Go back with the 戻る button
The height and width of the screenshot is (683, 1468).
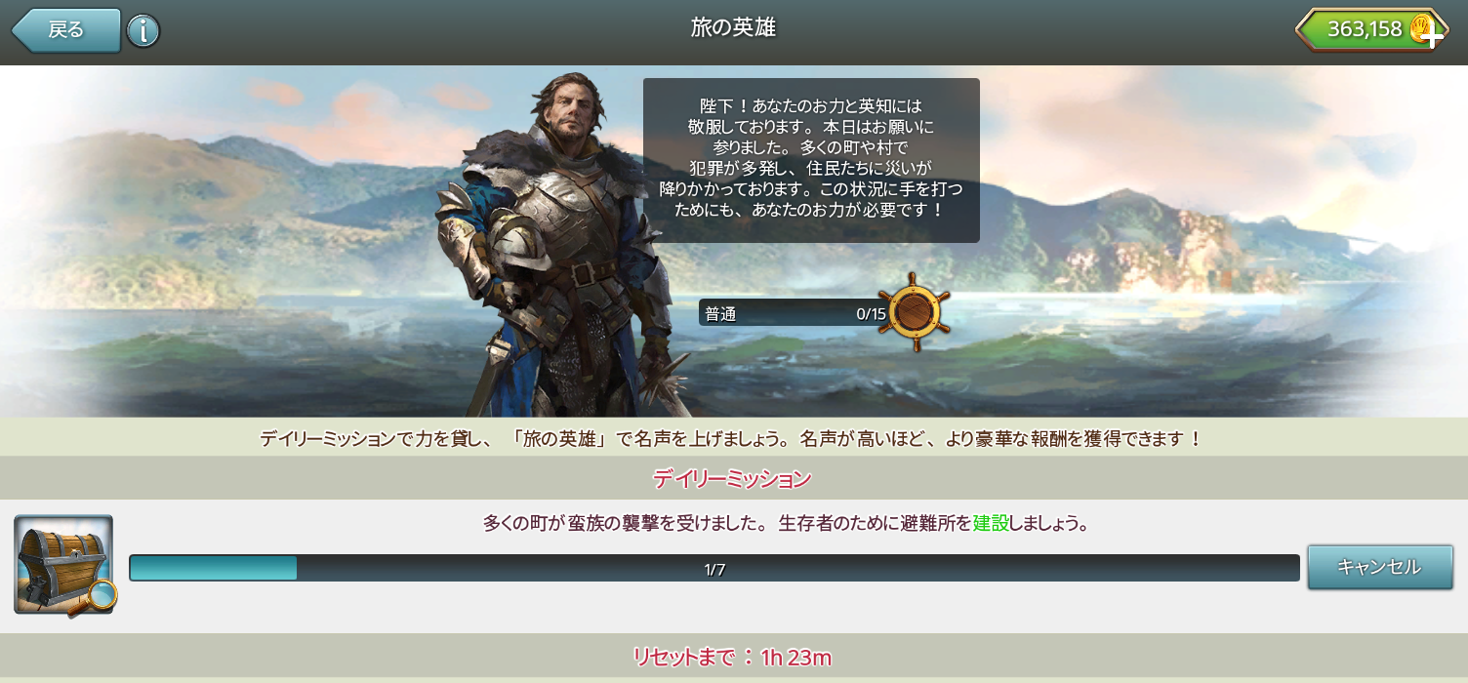(x=66, y=30)
